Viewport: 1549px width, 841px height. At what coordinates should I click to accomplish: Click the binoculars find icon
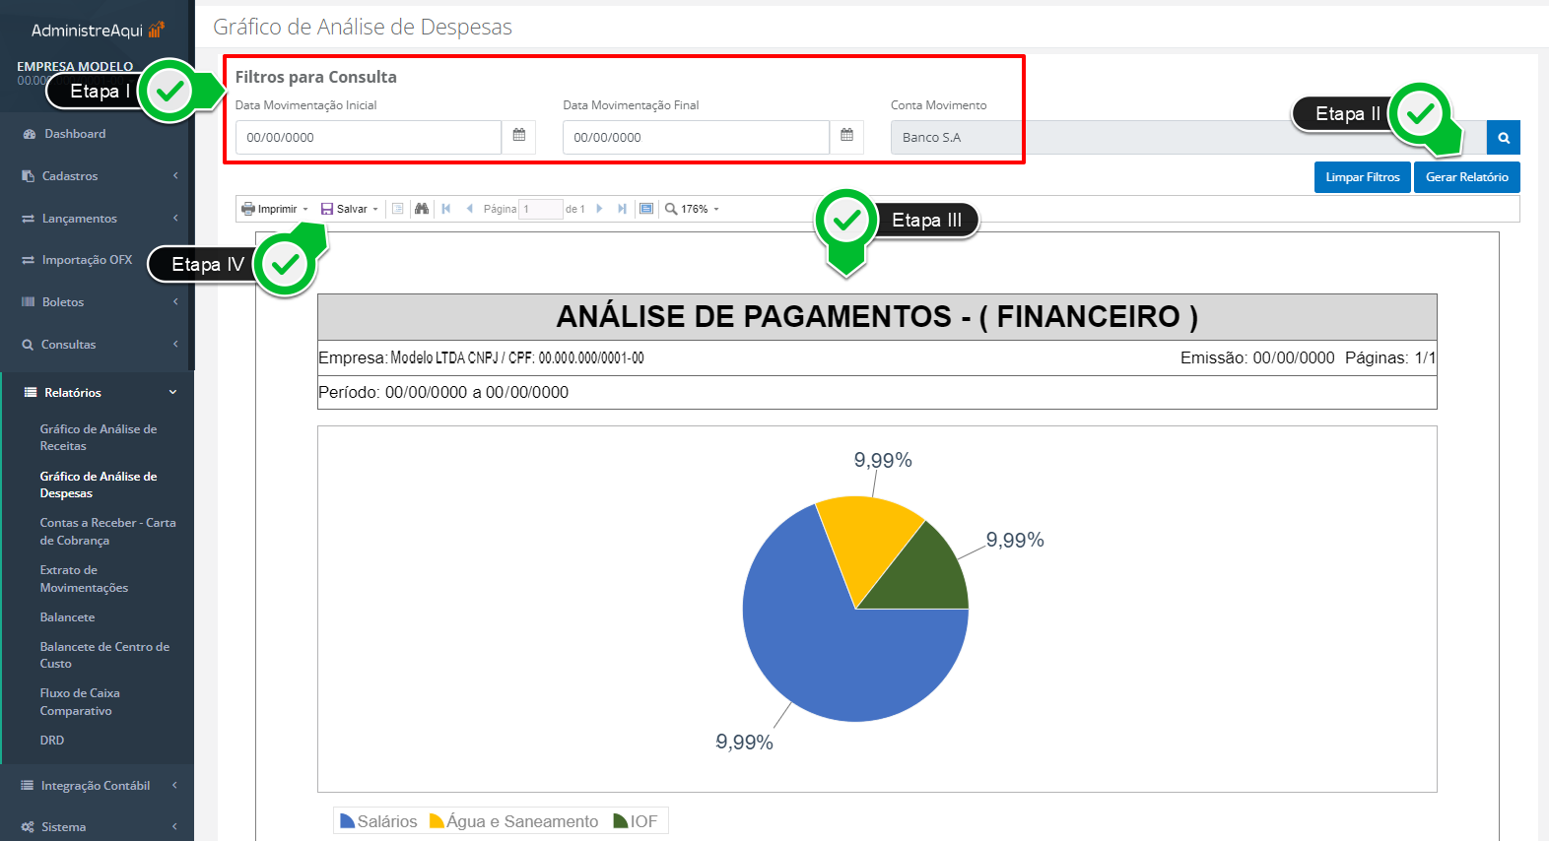(422, 209)
